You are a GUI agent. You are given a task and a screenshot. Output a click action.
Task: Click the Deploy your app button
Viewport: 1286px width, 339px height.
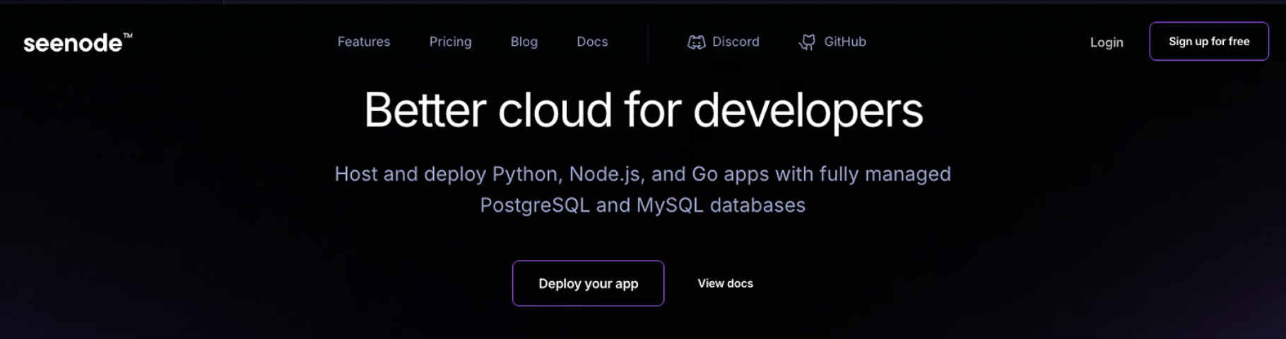click(588, 283)
